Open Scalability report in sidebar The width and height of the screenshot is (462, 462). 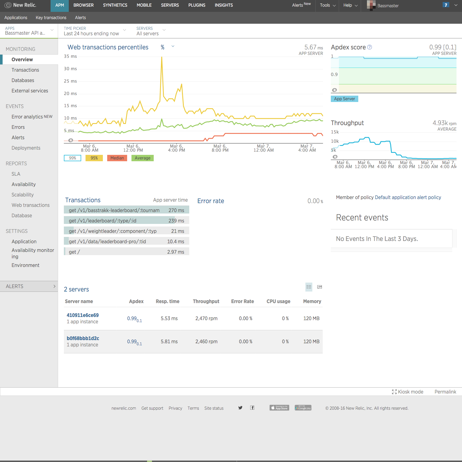click(x=23, y=195)
